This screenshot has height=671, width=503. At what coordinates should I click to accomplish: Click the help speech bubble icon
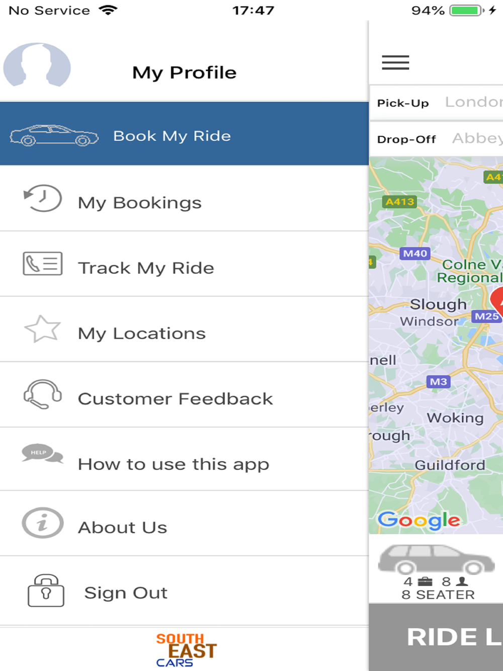coord(43,453)
